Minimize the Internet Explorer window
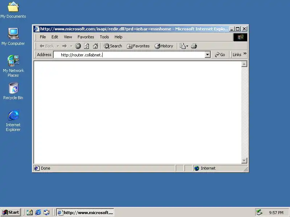This screenshot has width=290, height=217. (232, 29)
